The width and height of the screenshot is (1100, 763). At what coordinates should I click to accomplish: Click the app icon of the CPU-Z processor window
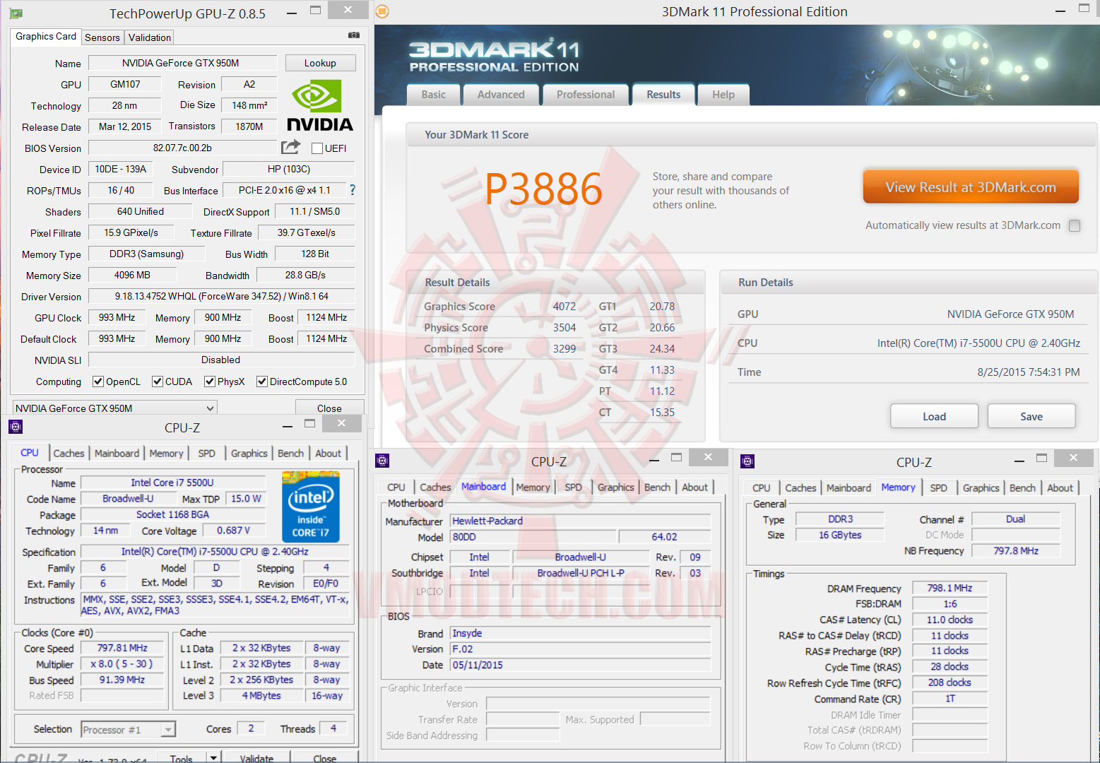tap(16, 427)
